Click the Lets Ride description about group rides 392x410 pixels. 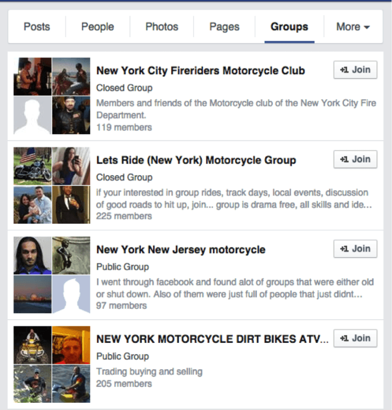tap(234, 198)
